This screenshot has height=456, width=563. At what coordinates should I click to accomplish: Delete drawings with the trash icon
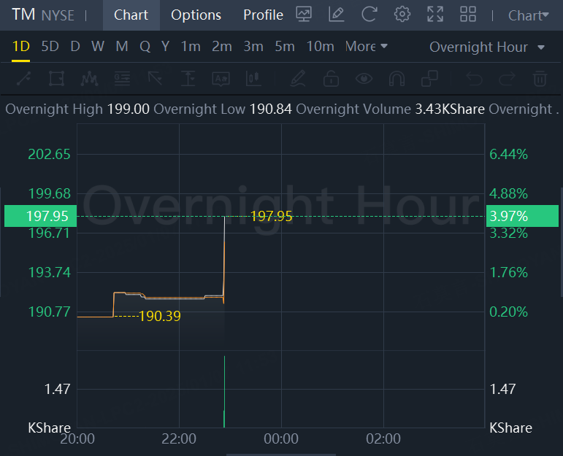pos(540,79)
